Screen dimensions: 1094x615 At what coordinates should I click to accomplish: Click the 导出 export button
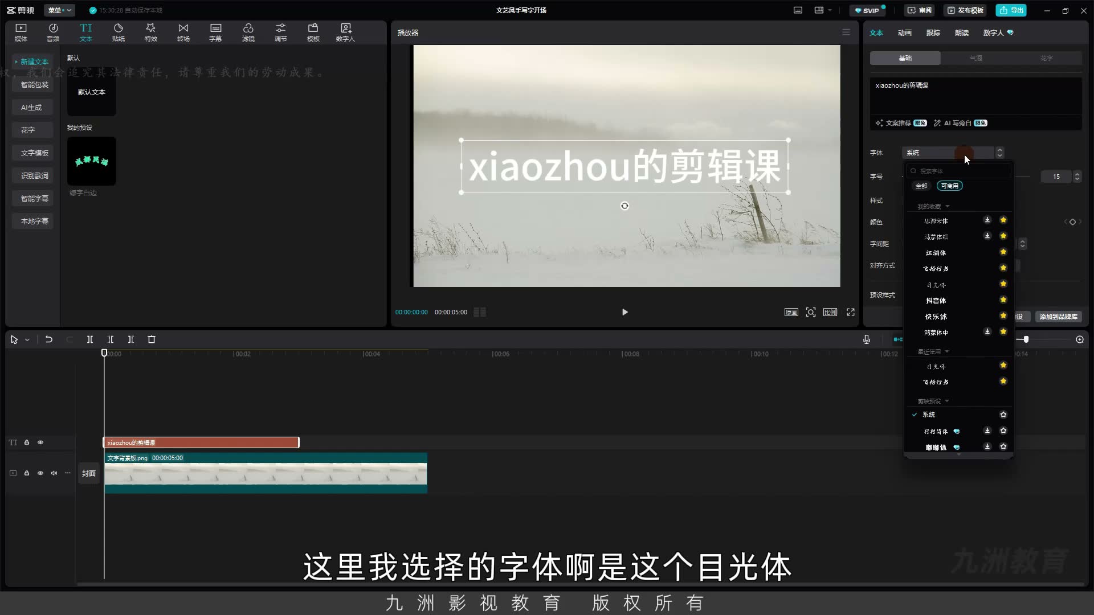point(1011,10)
